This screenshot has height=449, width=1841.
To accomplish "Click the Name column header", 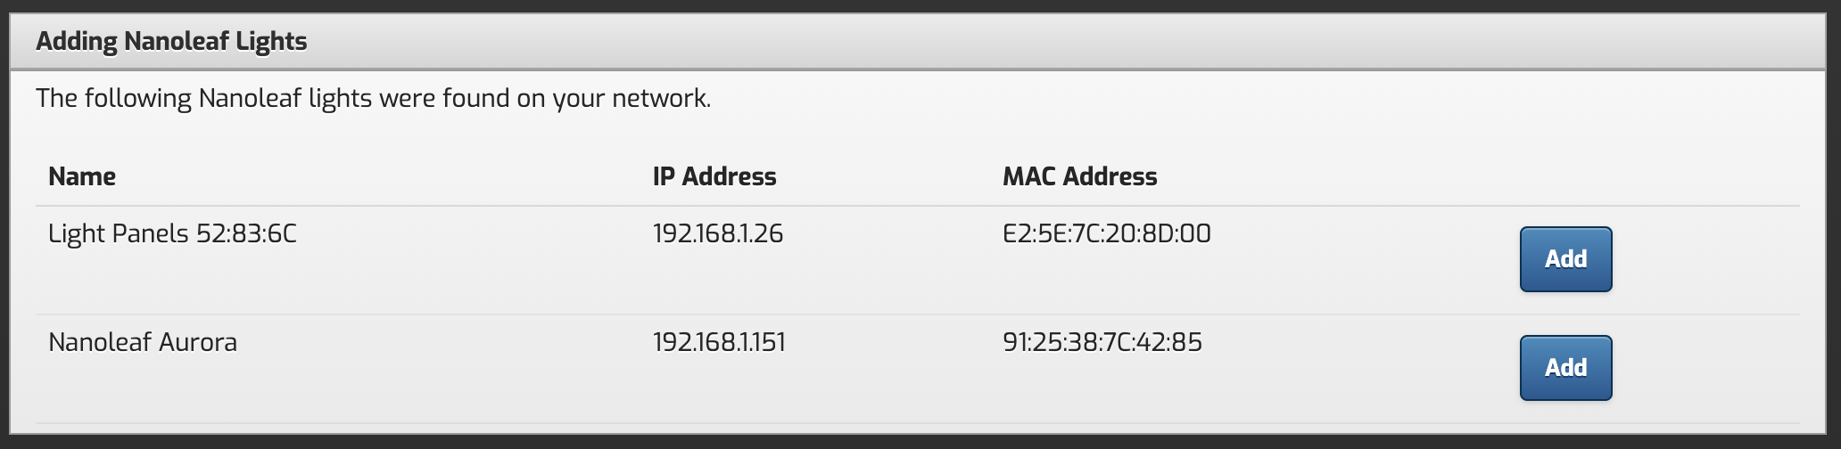I will coord(82,176).
